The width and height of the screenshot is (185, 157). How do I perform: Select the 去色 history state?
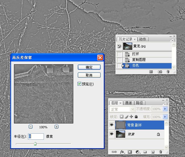[x=147, y=65]
